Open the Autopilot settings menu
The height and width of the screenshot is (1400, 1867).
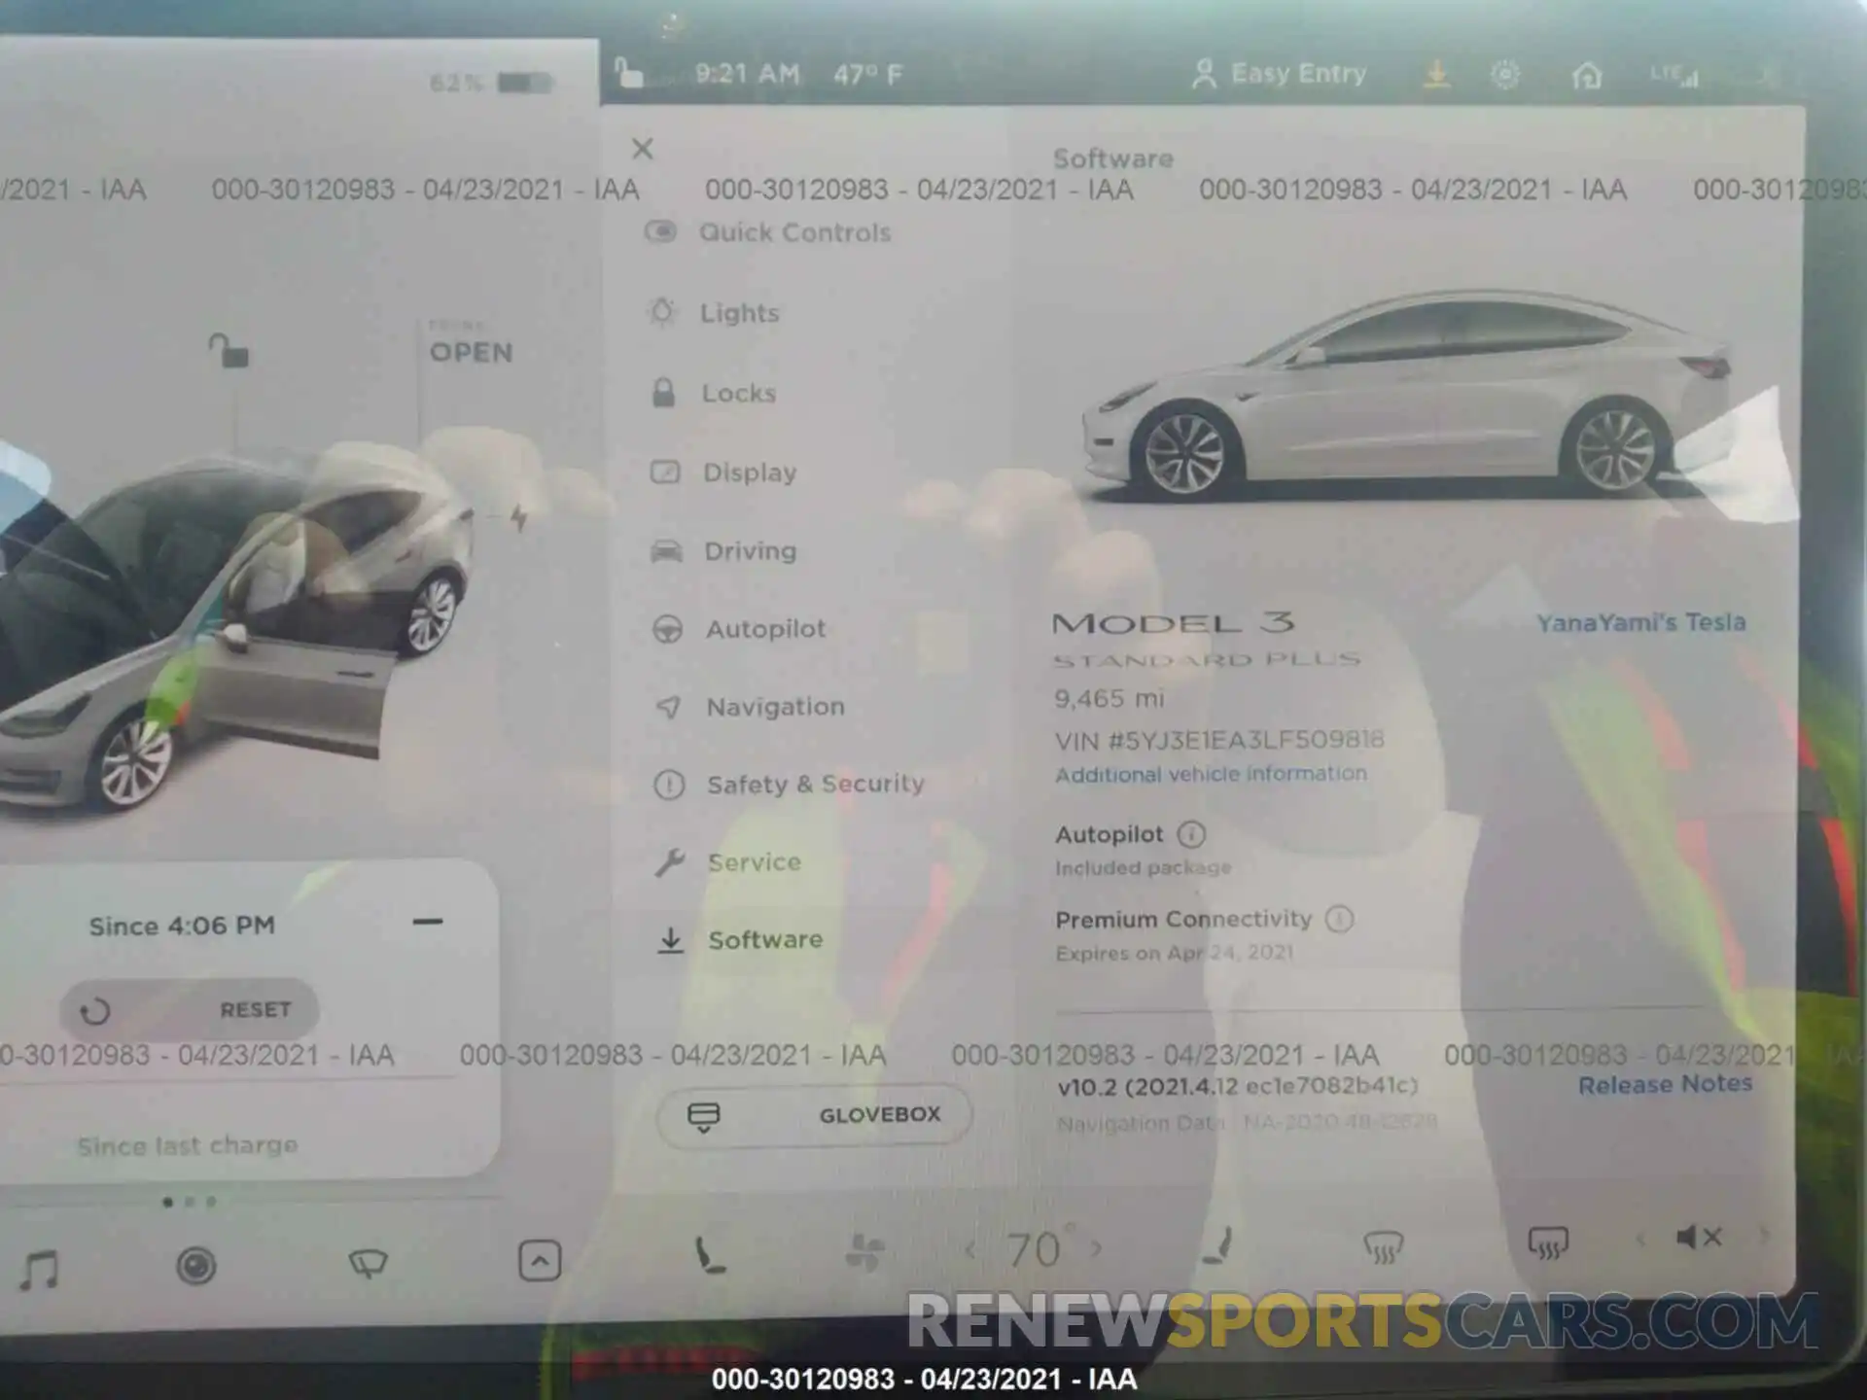pos(764,628)
